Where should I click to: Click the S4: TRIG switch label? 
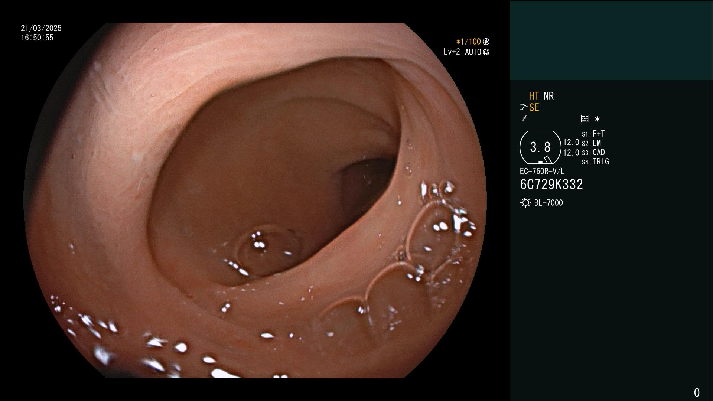coord(595,162)
